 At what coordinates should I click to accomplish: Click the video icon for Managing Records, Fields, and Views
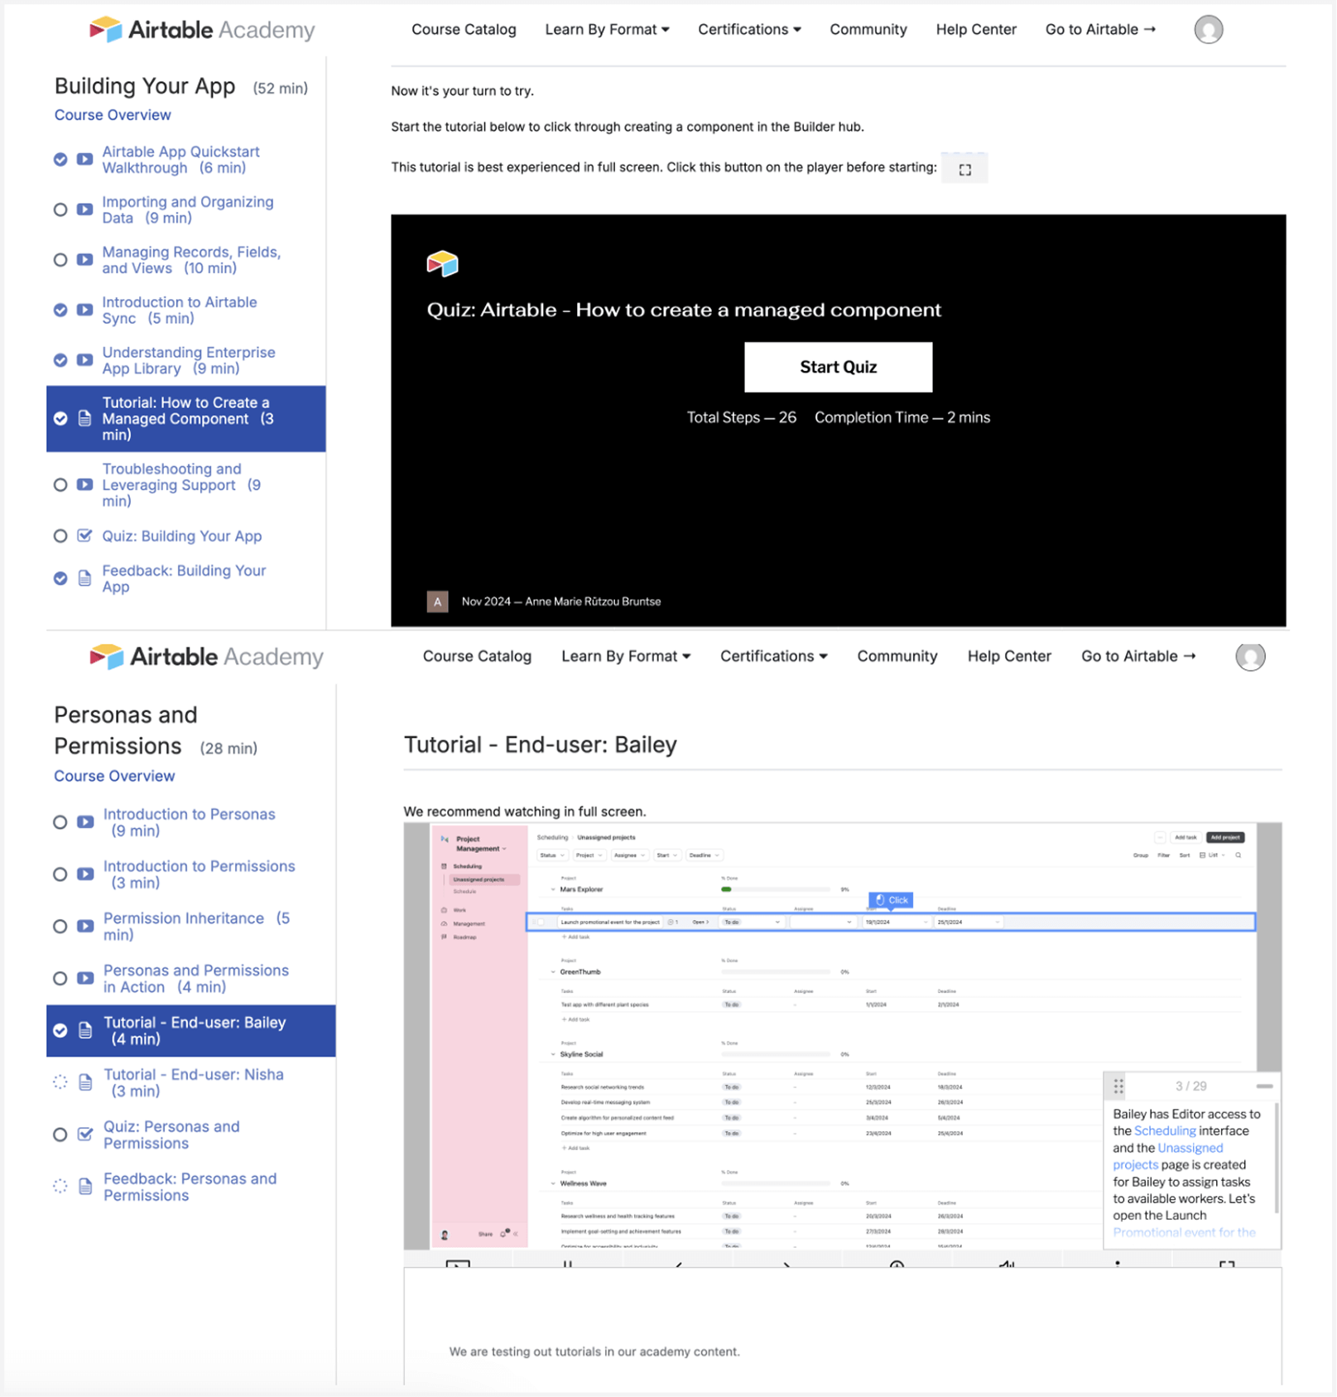(84, 259)
